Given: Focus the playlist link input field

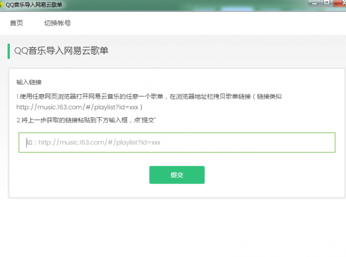Looking at the screenshot, I should click(x=177, y=142).
